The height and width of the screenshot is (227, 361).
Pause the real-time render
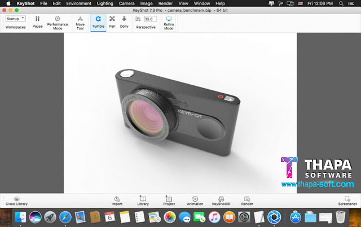(x=37, y=22)
